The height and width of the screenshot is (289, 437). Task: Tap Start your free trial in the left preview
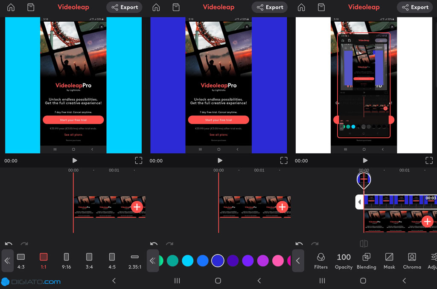(x=73, y=120)
